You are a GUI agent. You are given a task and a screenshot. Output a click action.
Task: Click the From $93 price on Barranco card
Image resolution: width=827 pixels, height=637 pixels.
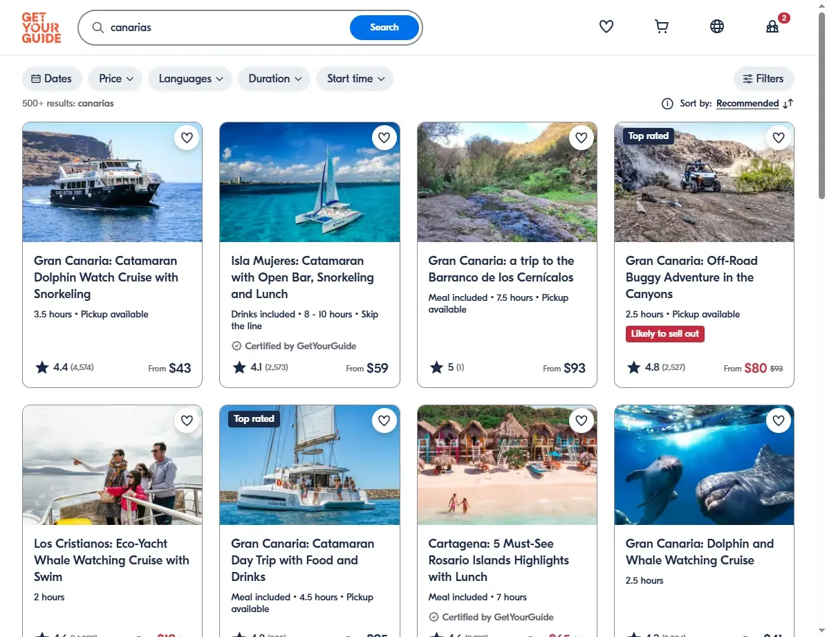(x=564, y=368)
